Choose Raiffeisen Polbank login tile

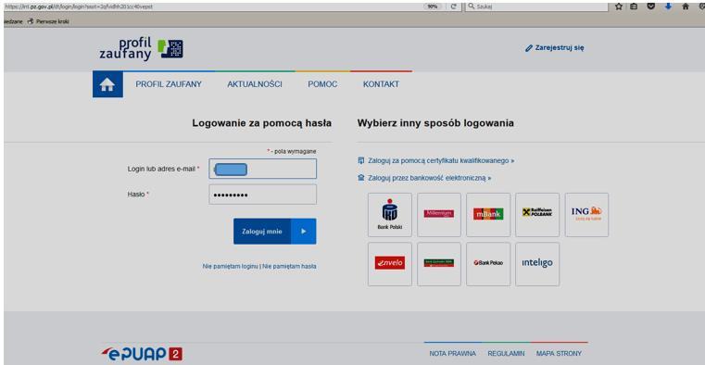tap(537, 215)
